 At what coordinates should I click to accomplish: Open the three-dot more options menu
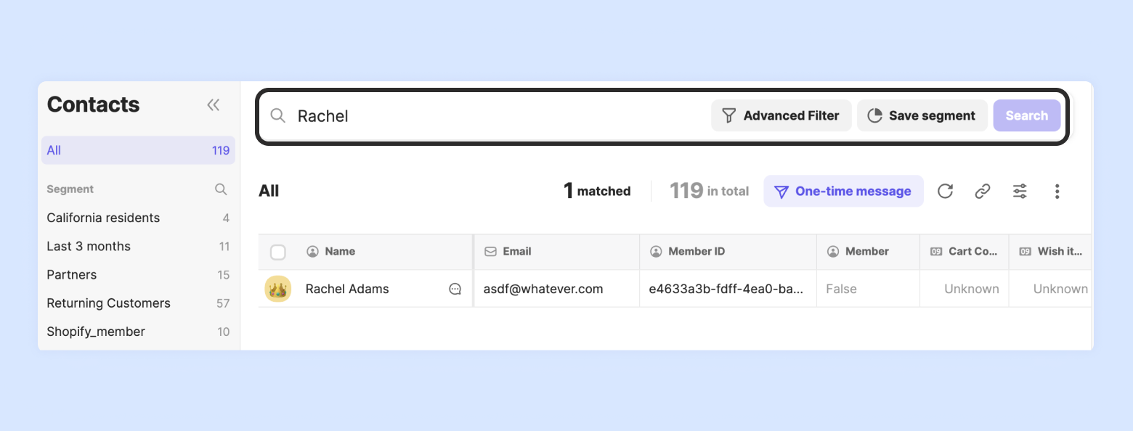coord(1057,191)
